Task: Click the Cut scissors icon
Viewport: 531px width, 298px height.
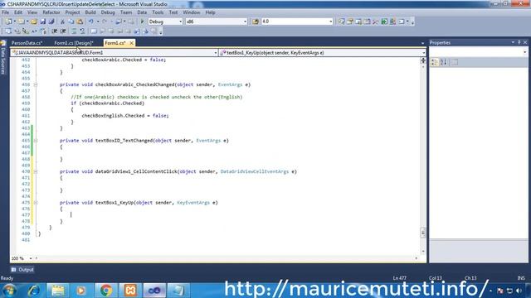Action: click(x=62, y=22)
